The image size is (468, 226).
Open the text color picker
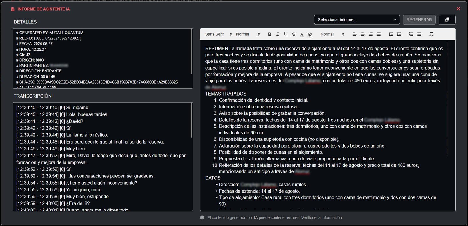click(x=302, y=34)
